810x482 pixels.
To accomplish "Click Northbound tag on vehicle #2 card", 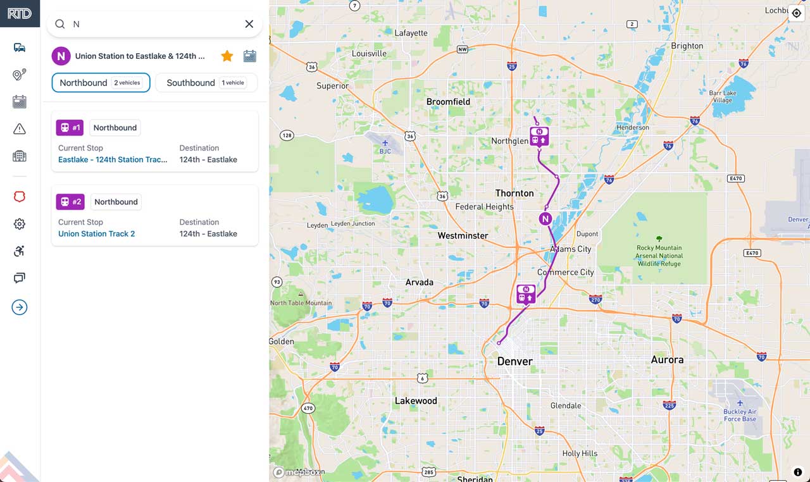I will [116, 202].
